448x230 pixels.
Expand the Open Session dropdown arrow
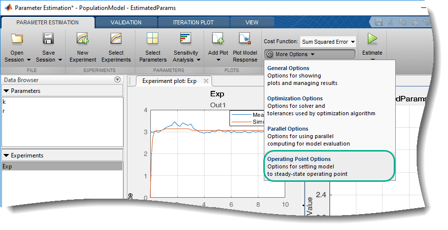[x=28, y=60]
